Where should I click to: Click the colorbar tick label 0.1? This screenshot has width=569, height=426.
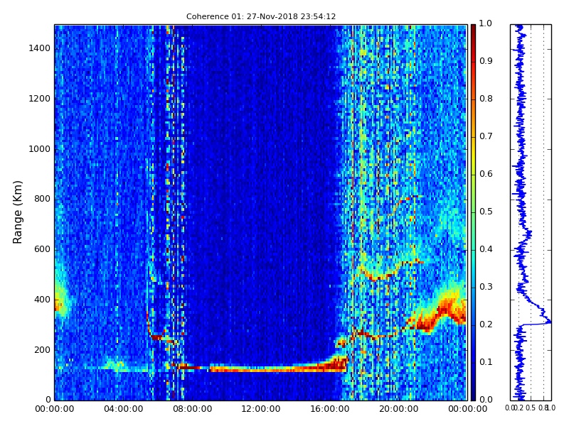(x=486, y=362)
